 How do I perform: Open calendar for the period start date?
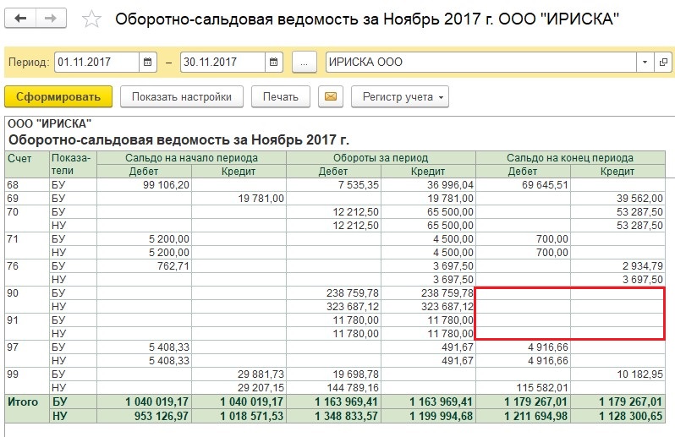(x=149, y=63)
